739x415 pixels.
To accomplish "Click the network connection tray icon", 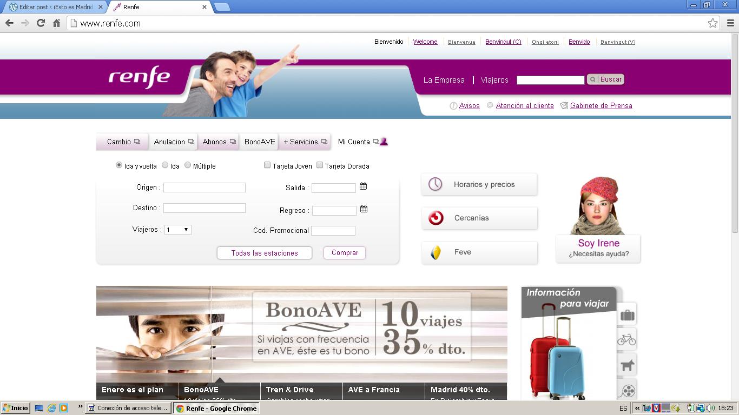I will pos(701,408).
